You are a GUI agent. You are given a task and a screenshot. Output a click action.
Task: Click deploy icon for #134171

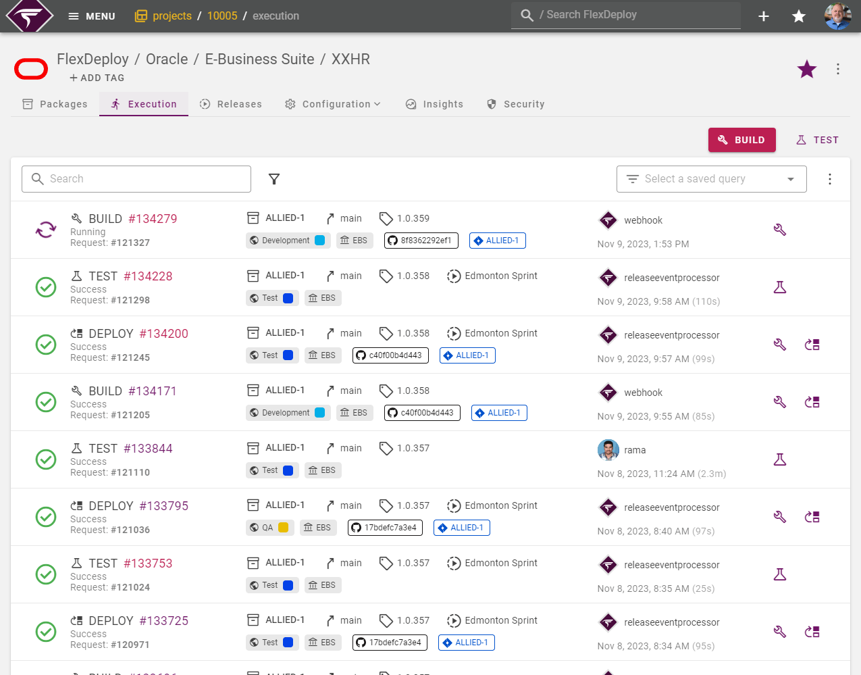point(812,402)
